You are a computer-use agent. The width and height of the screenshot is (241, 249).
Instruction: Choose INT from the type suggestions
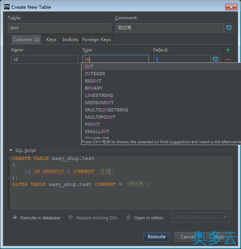(x=161, y=67)
